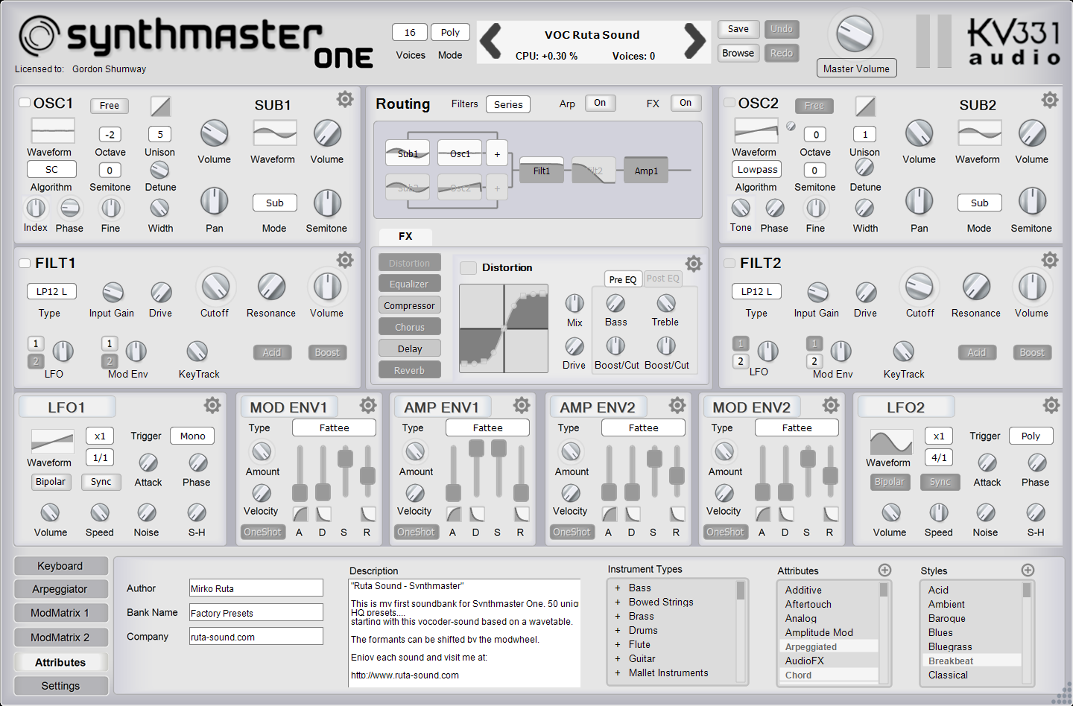1073x706 pixels.
Task: Select OSC2 waveform display
Action: [x=756, y=131]
